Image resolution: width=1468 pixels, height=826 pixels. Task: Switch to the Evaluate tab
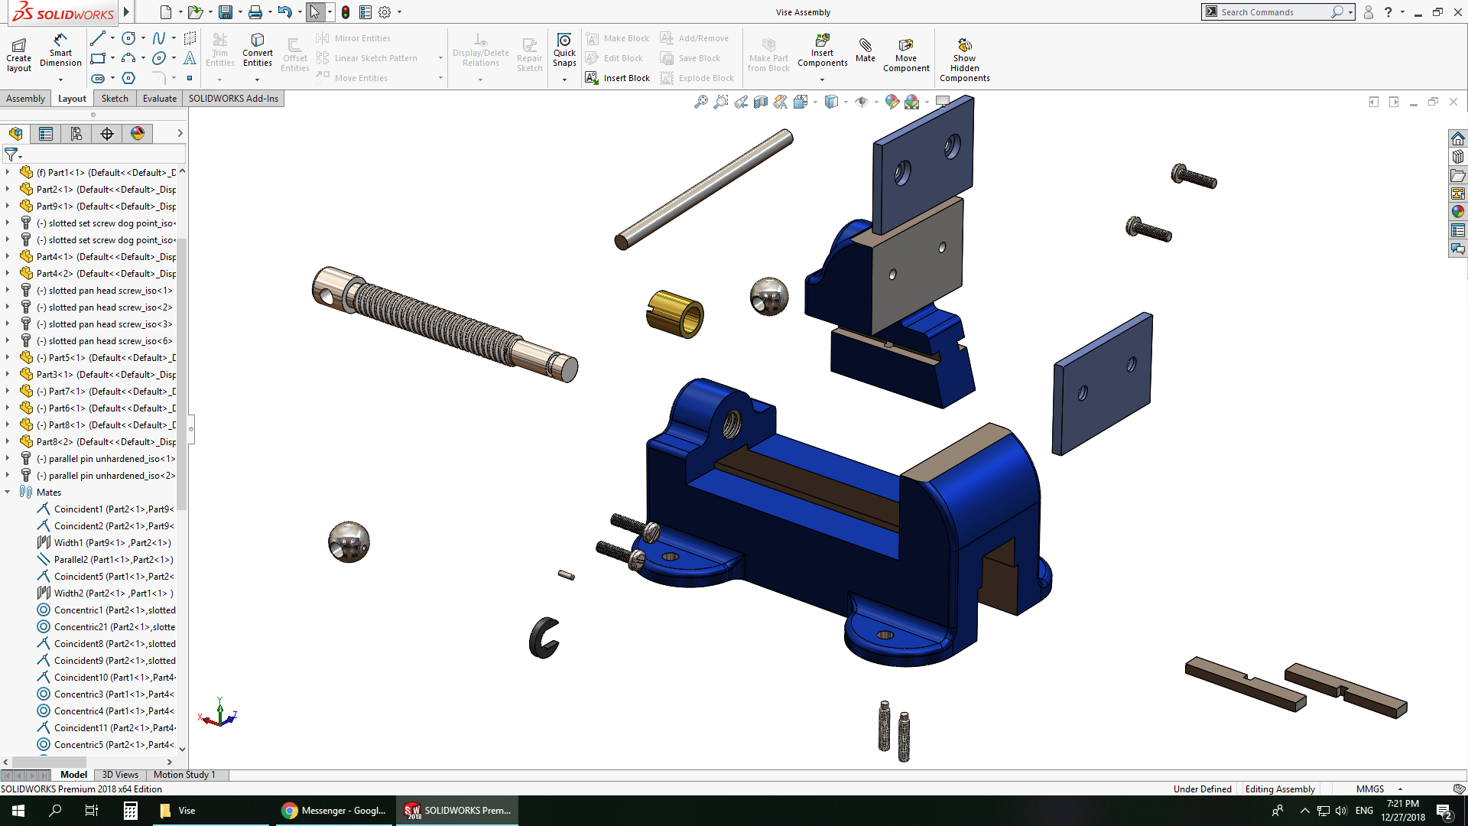tap(159, 99)
